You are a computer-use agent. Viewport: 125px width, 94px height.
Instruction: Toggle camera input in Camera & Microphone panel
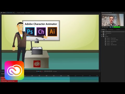click(x=110, y=27)
